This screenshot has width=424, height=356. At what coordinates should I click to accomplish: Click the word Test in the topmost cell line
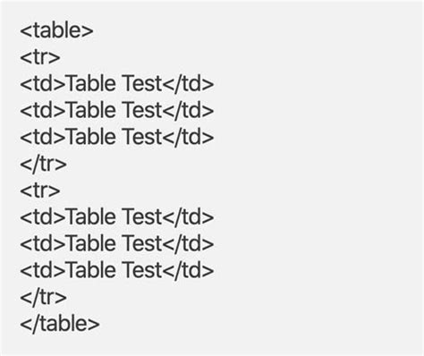(x=142, y=84)
